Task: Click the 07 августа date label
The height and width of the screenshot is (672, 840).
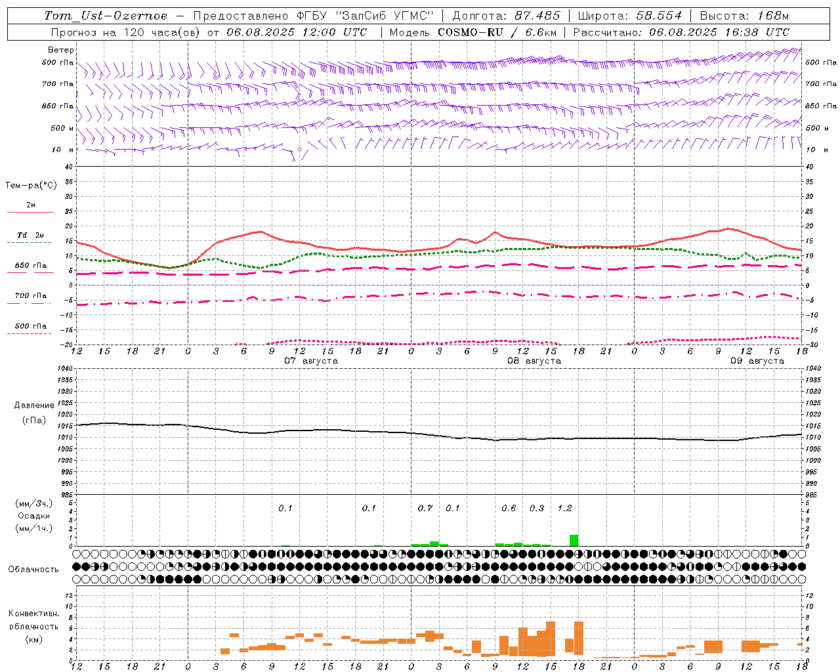Action: tap(311, 361)
